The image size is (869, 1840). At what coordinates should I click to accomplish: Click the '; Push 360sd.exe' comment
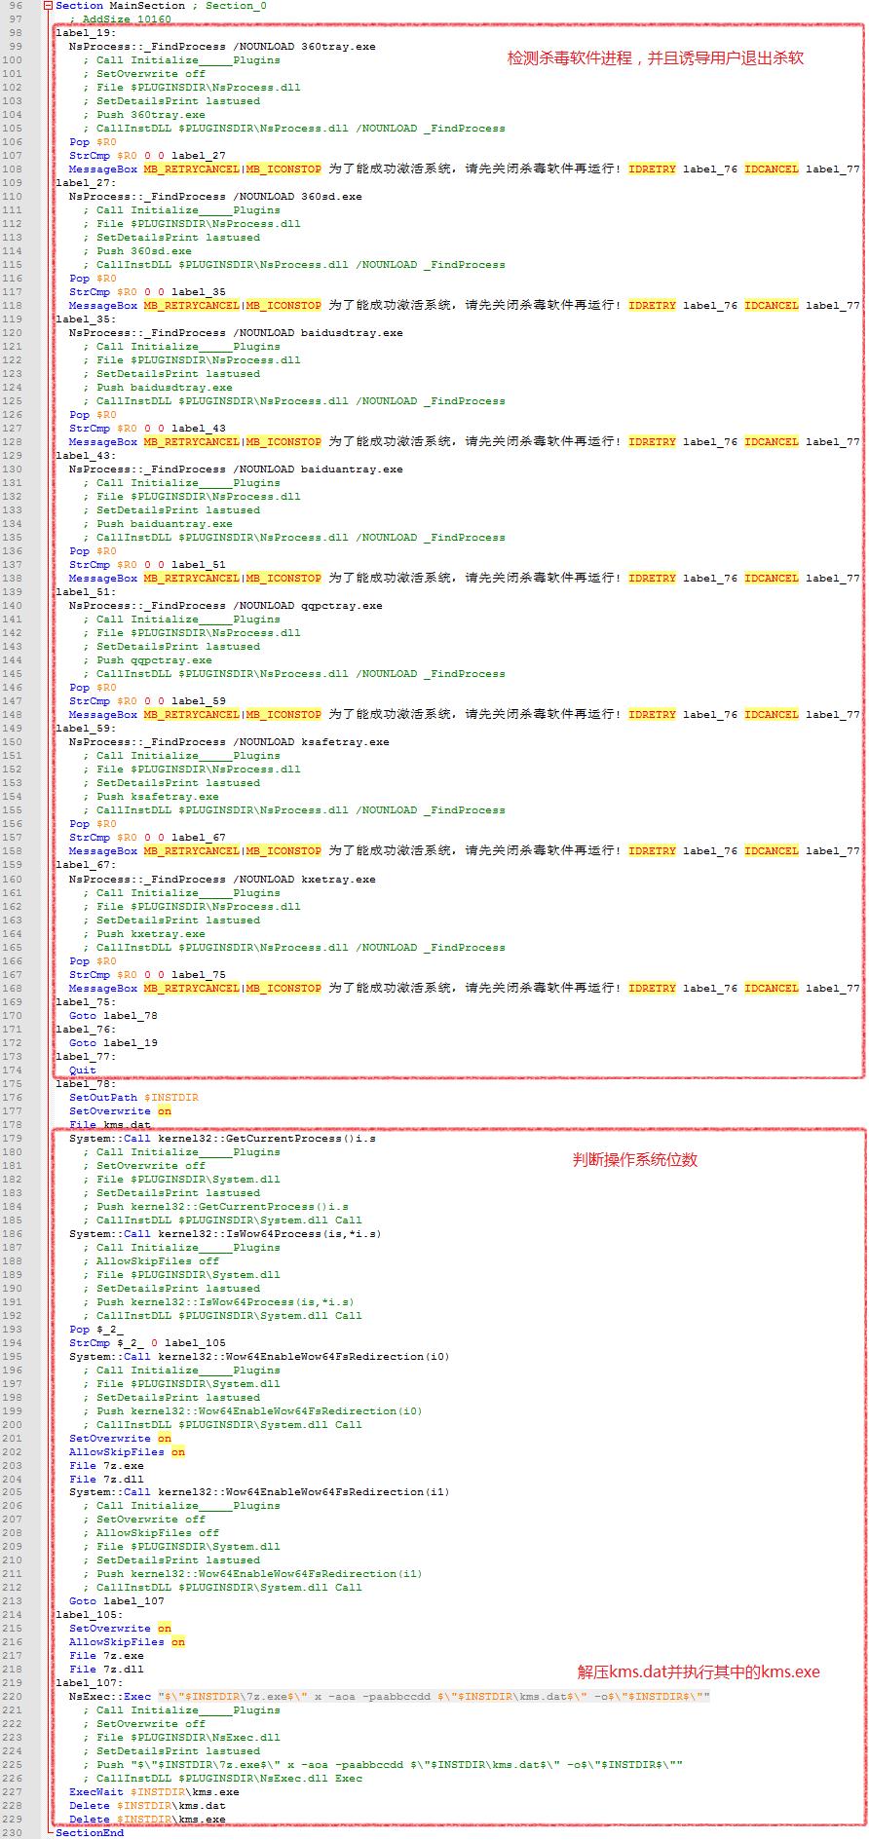click(x=137, y=251)
